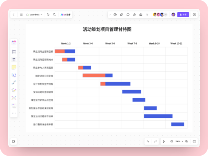The height and width of the screenshot is (156, 208).
Task: Select the task label 确定活动主题和目标
Action: (43, 52)
